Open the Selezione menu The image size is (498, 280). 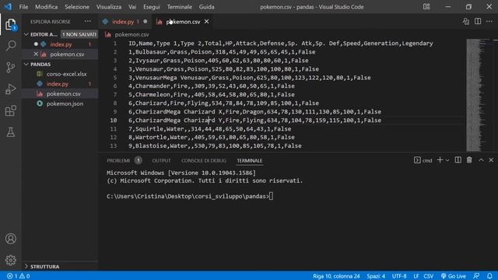(77, 7)
